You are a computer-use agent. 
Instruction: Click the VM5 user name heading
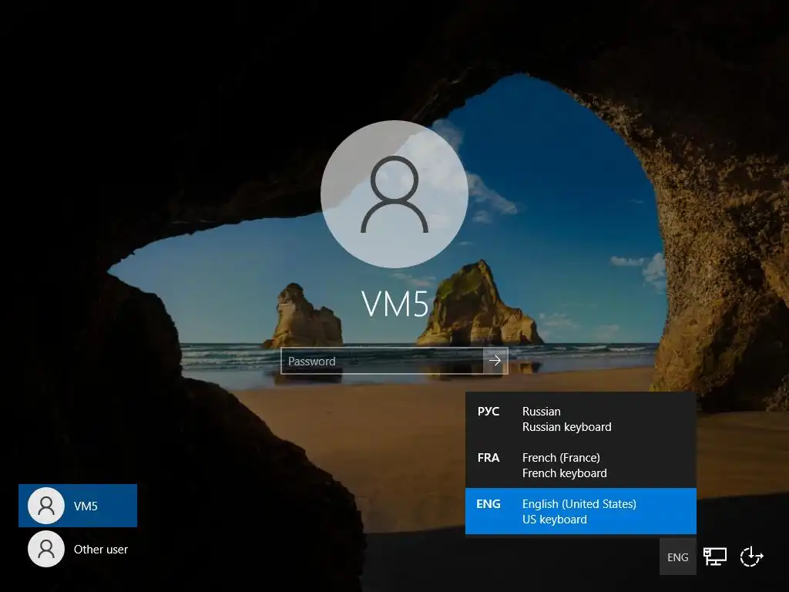click(395, 304)
